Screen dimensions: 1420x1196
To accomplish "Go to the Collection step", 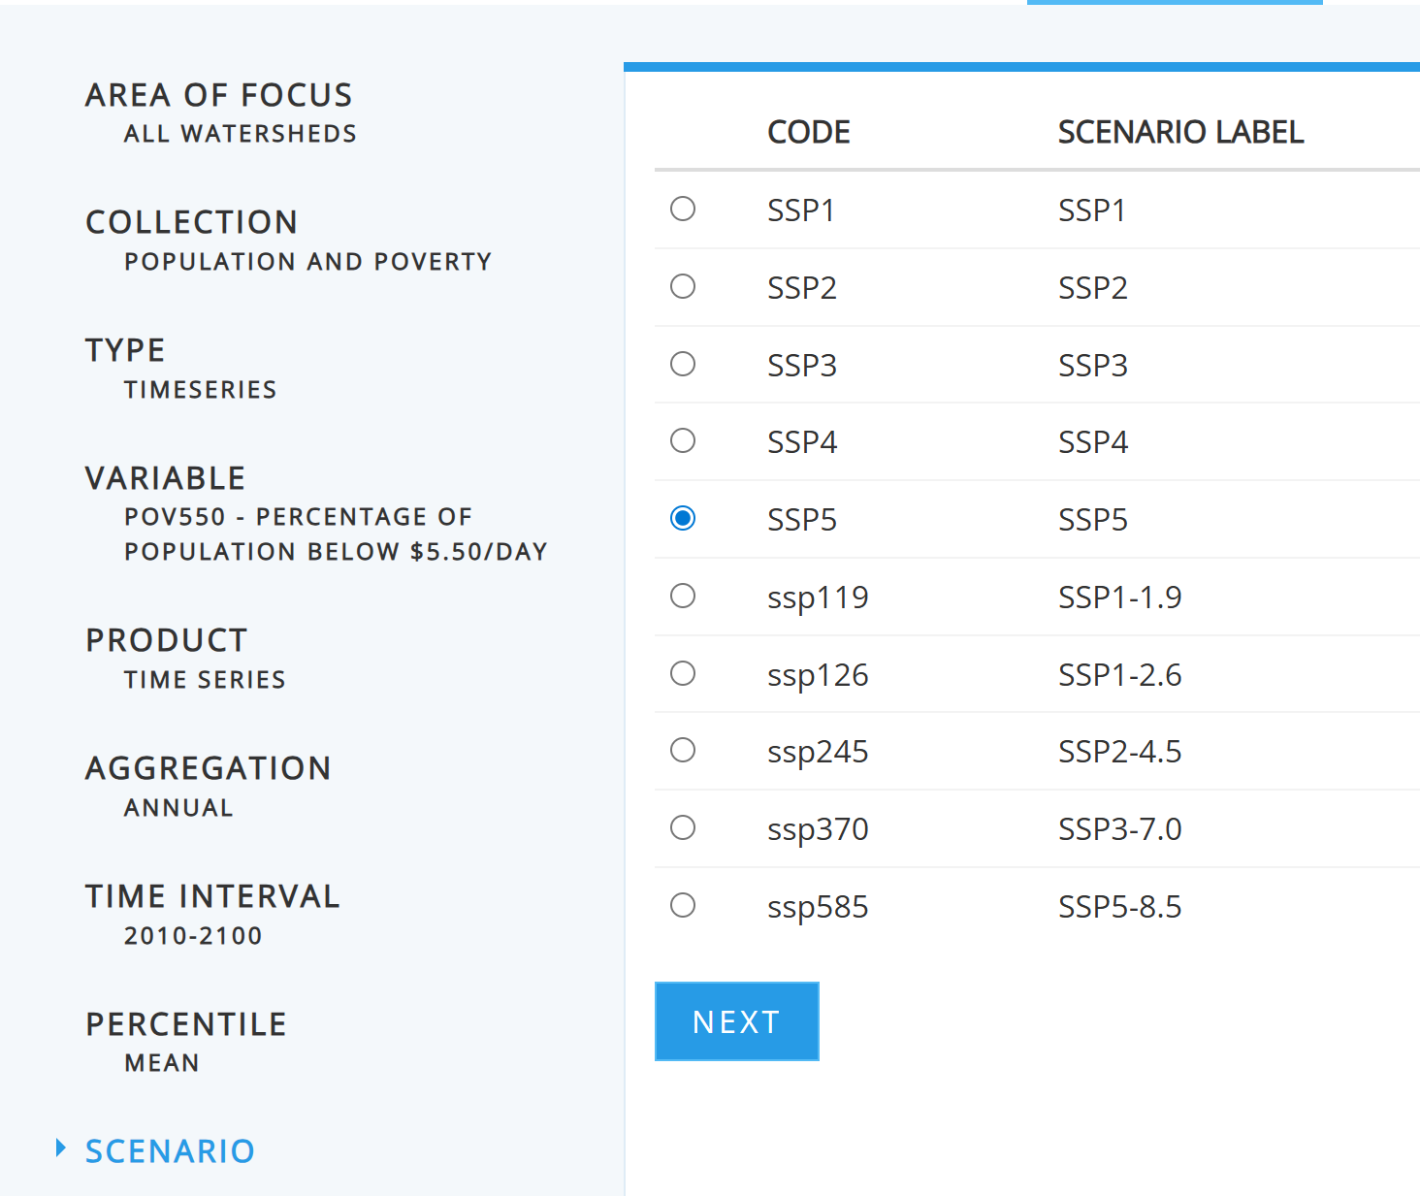I will (191, 222).
